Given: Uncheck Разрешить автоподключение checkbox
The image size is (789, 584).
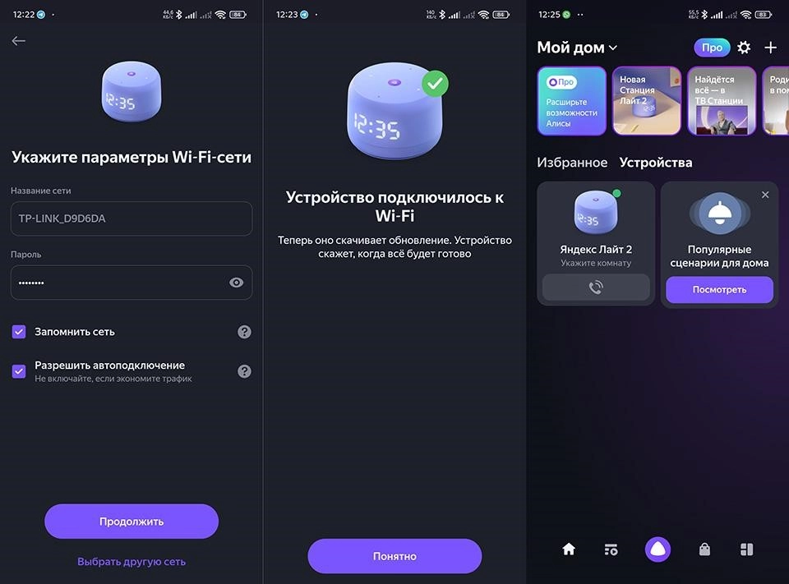Looking at the screenshot, I should (19, 371).
